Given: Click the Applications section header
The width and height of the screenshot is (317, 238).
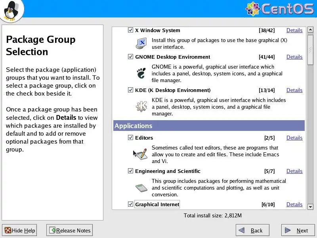Looking at the screenshot, I should pyautogui.click(x=209, y=126).
